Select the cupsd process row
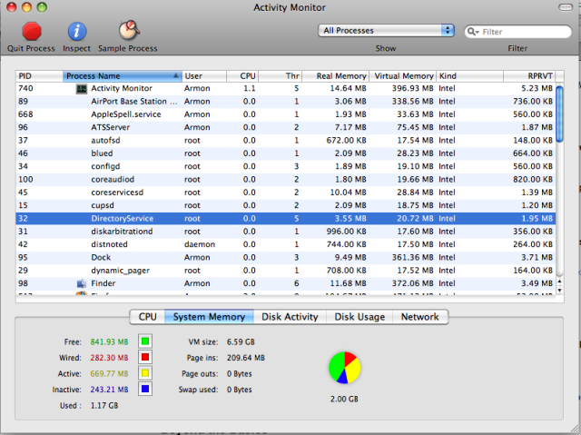581x435 pixels. (x=285, y=205)
